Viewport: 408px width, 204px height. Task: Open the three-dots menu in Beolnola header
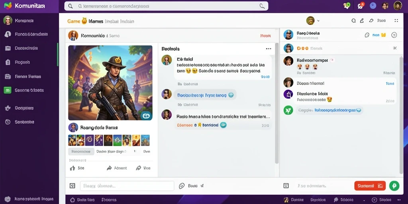coord(269,49)
